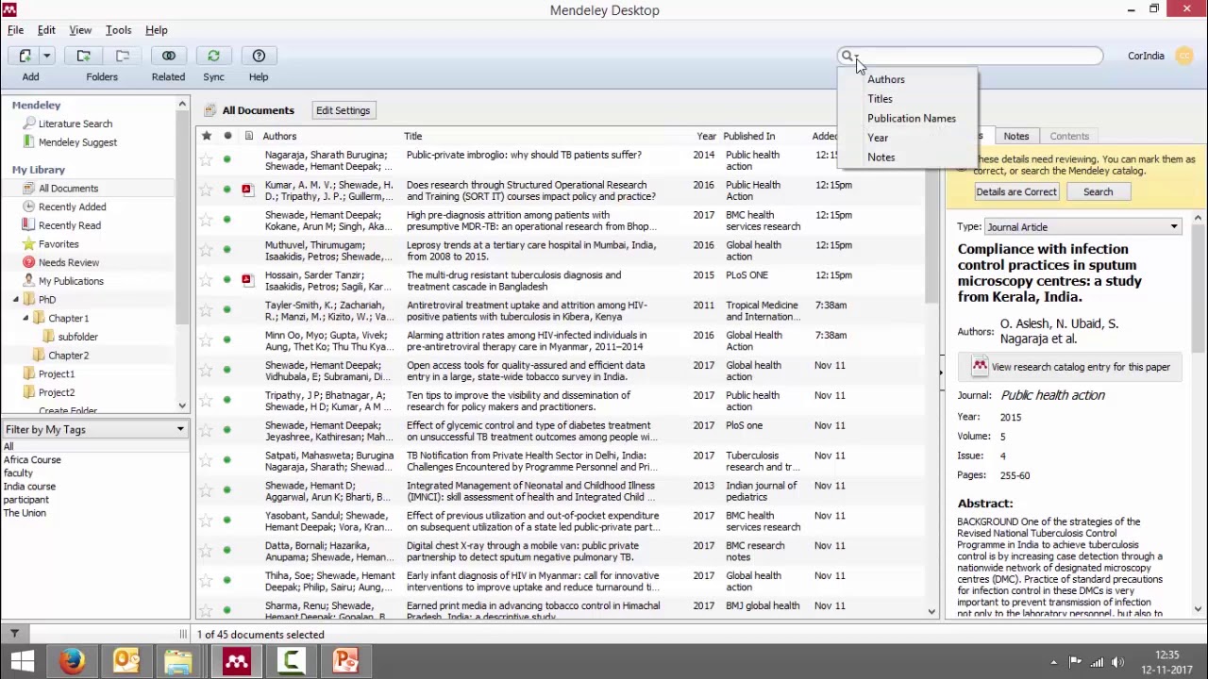Open the Filter by My Tags dropdown
Viewport: 1208px width, 679px height.
(94, 429)
